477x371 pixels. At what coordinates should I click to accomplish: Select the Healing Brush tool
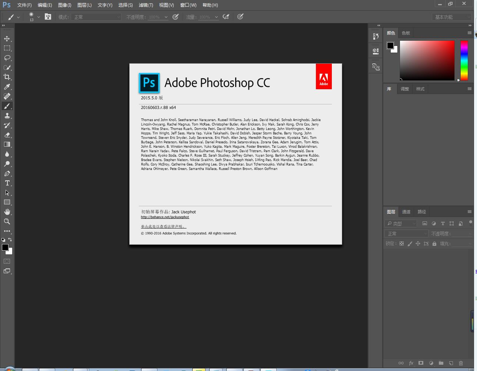click(7, 96)
